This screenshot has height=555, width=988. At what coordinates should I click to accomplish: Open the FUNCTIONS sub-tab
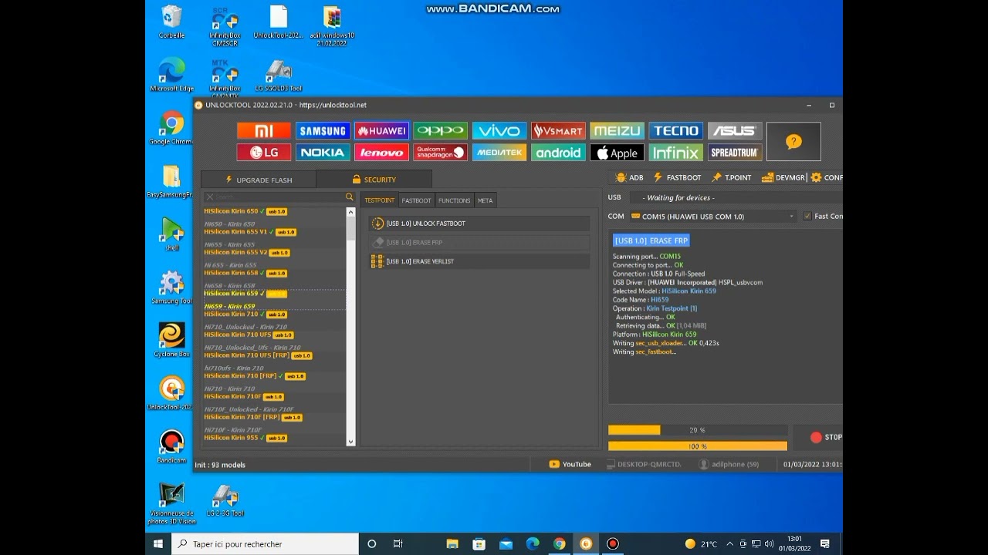(454, 200)
